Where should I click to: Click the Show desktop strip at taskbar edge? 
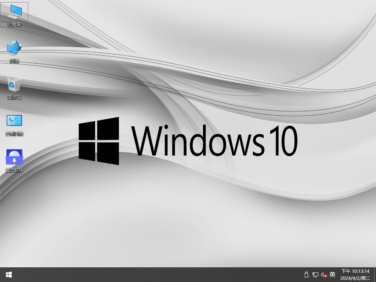pyautogui.click(x=375, y=275)
